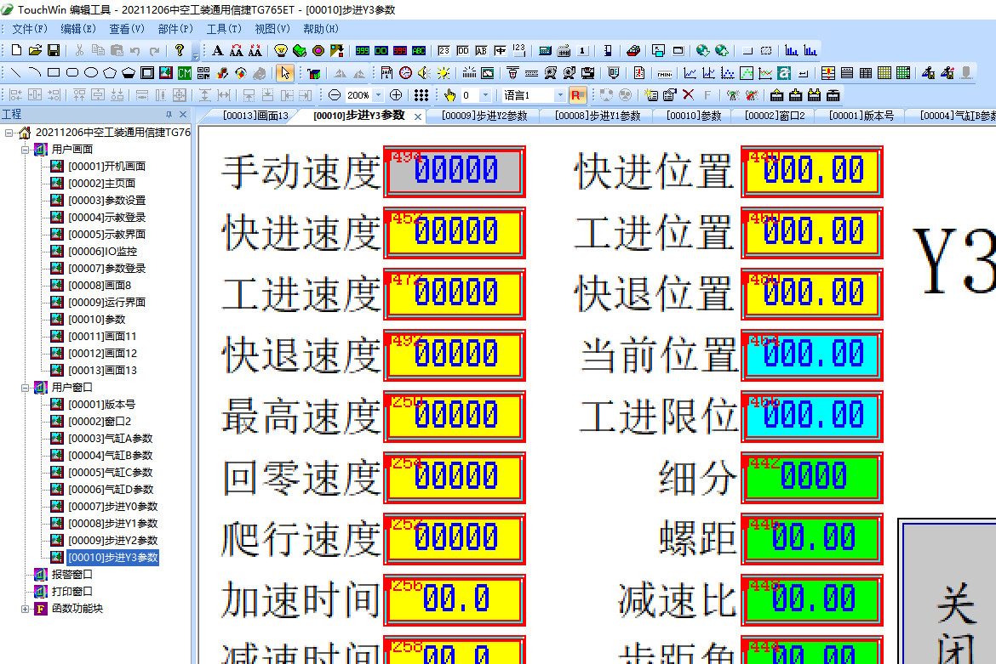Screen dimensions: 996x664
Task: Click the red X delete icon
Action: click(688, 95)
